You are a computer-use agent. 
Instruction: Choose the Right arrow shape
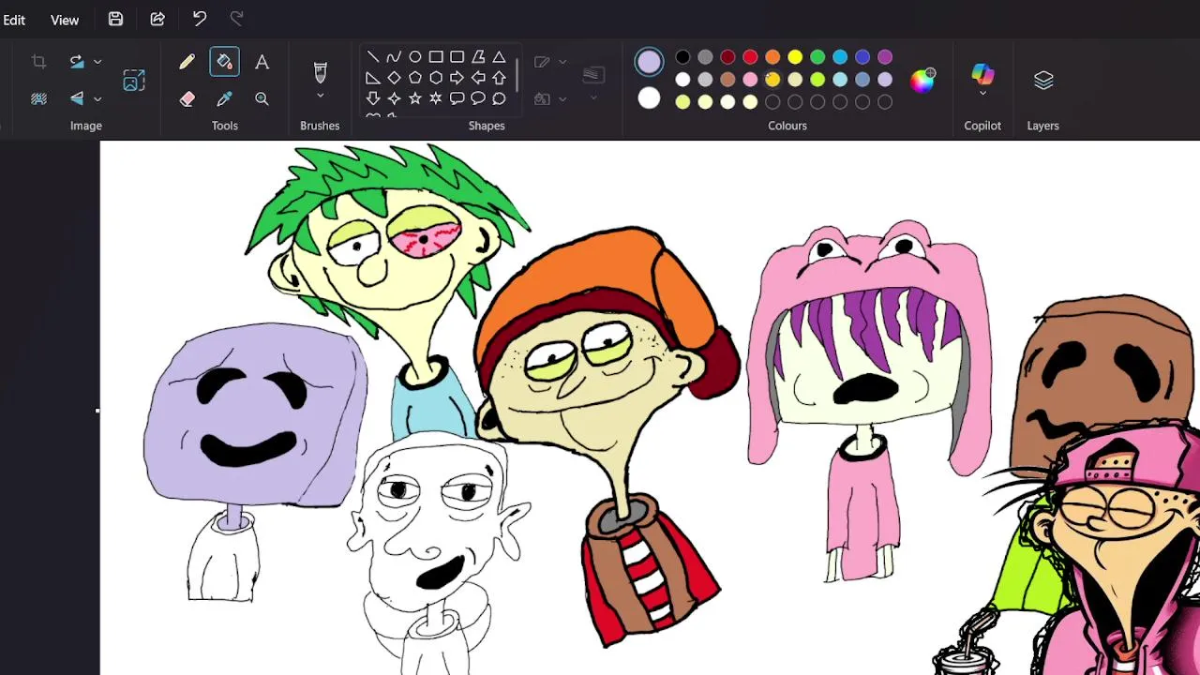(x=457, y=78)
